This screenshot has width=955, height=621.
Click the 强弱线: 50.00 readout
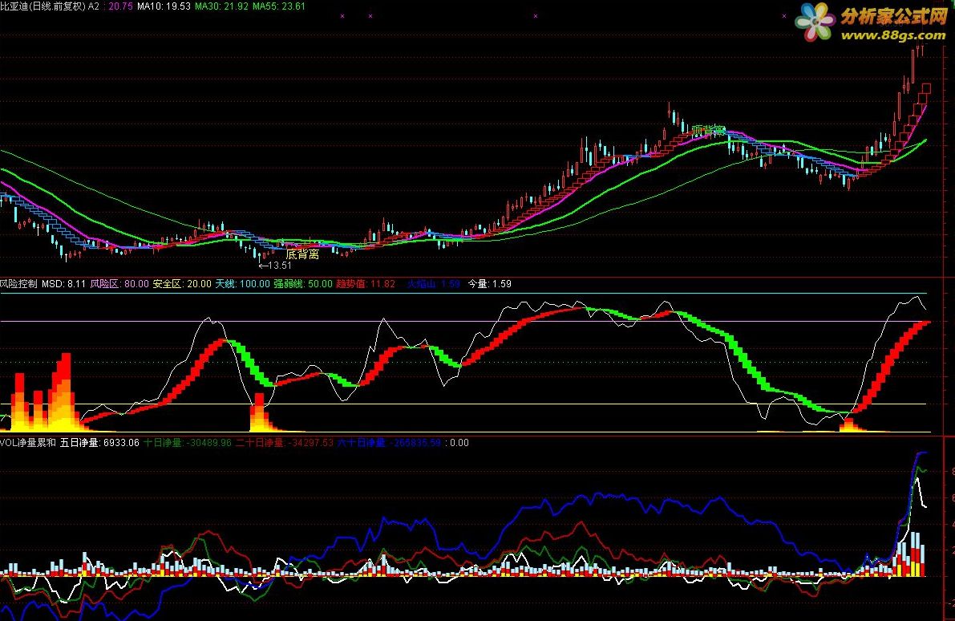coord(303,284)
